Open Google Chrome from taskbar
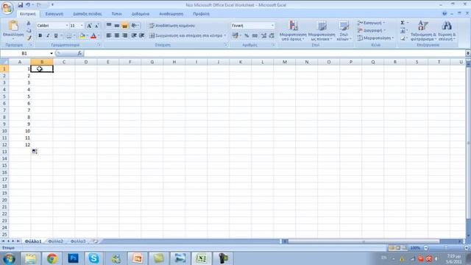Viewport: 471px width, 265px height. point(52,258)
